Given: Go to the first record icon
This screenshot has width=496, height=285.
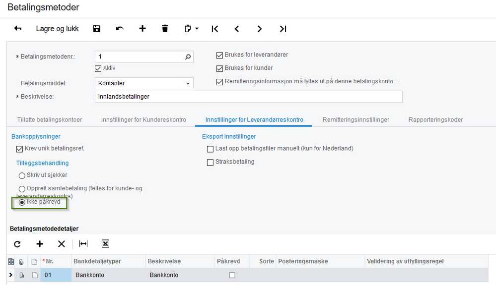Looking at the screenshot, I should pos(214,29).
